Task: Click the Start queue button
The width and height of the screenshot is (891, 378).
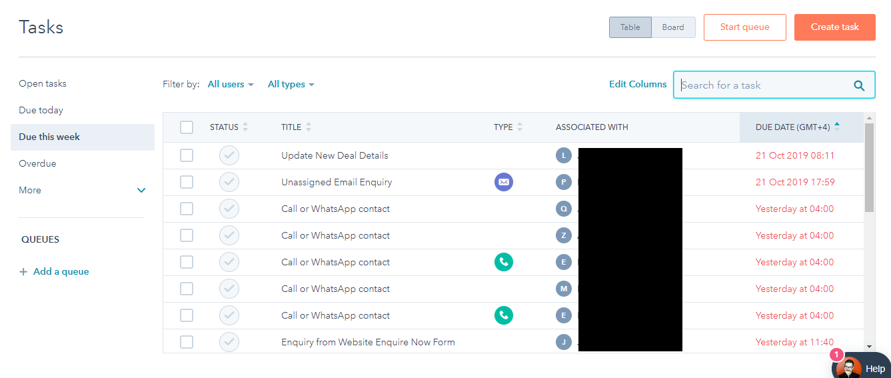Action: click(x=744, y=27)
